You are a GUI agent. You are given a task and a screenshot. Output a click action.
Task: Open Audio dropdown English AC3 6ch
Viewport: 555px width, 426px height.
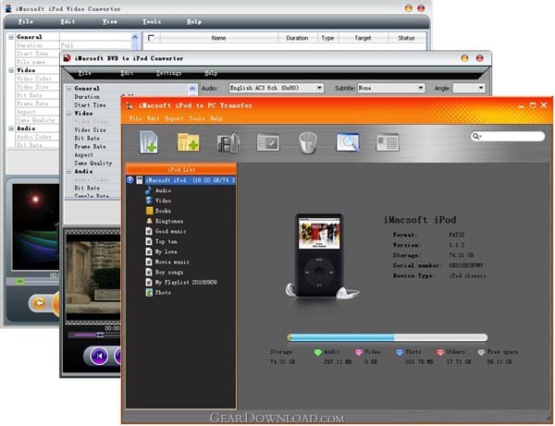click(x=276, y=88)
